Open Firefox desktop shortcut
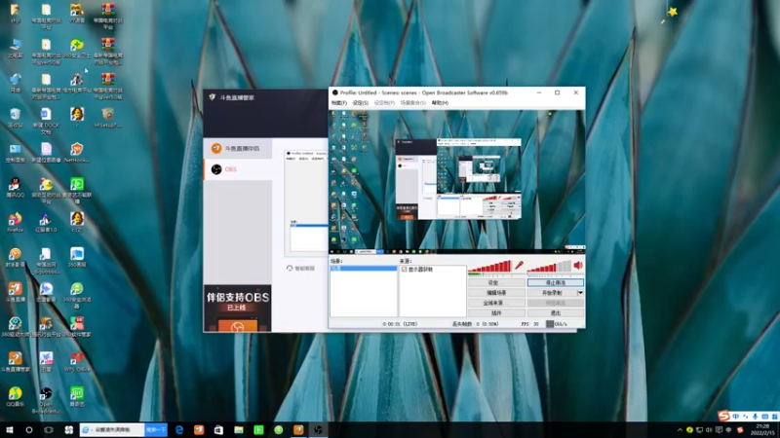780x438 pixels. coord(15,222)
